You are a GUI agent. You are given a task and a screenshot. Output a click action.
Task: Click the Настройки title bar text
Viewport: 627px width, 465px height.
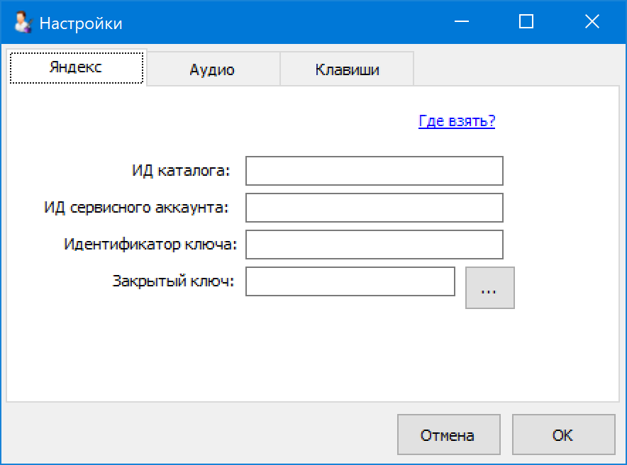point(81,23)
